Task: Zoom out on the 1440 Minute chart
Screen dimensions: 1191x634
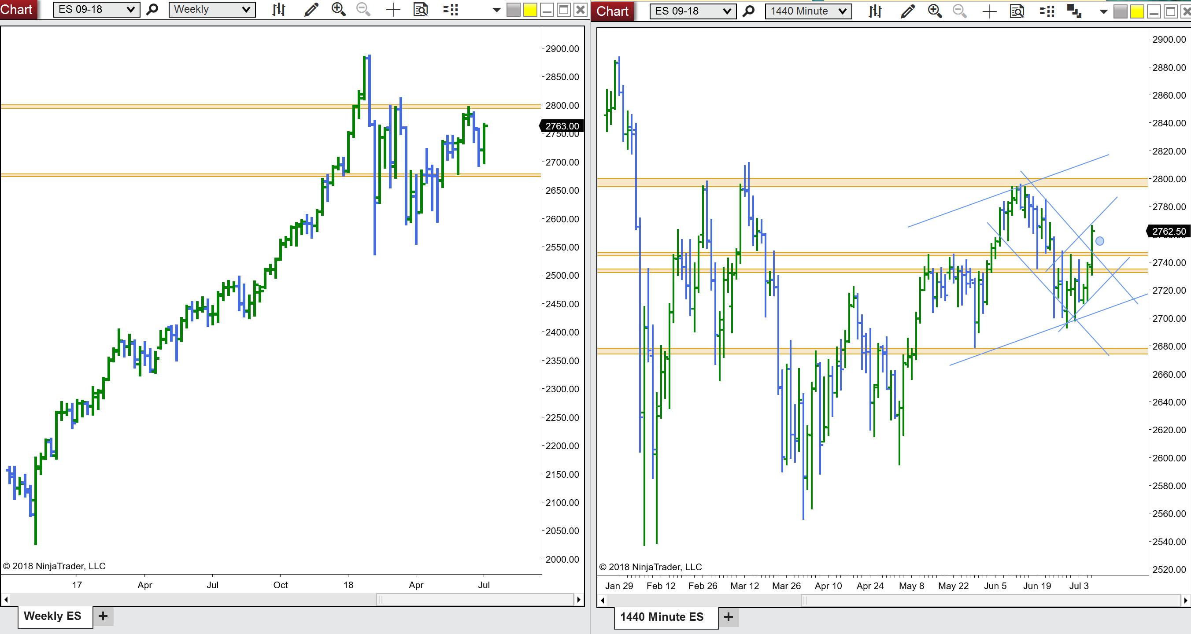Action: coord(960,11)
